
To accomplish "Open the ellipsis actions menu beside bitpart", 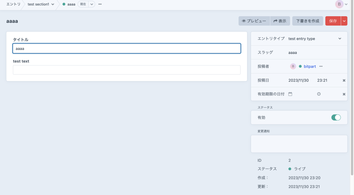I will (321, 66).
